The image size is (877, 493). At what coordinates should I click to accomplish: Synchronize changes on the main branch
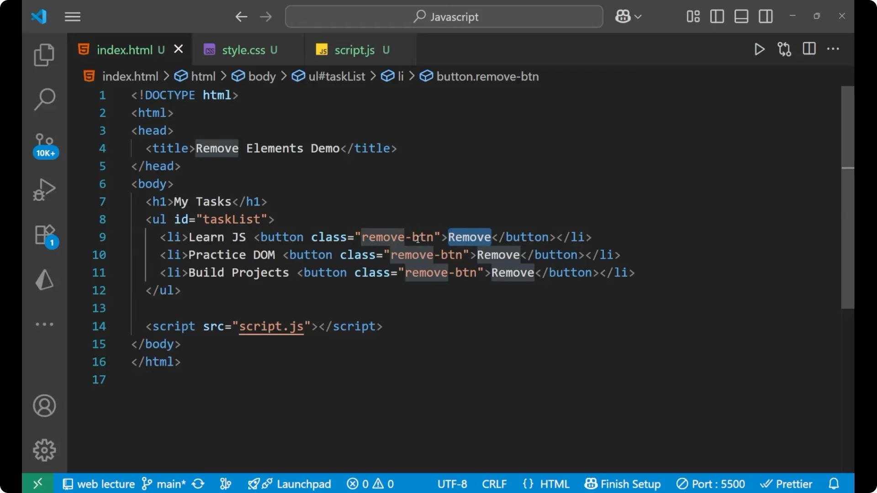click(x=197, y=483)
